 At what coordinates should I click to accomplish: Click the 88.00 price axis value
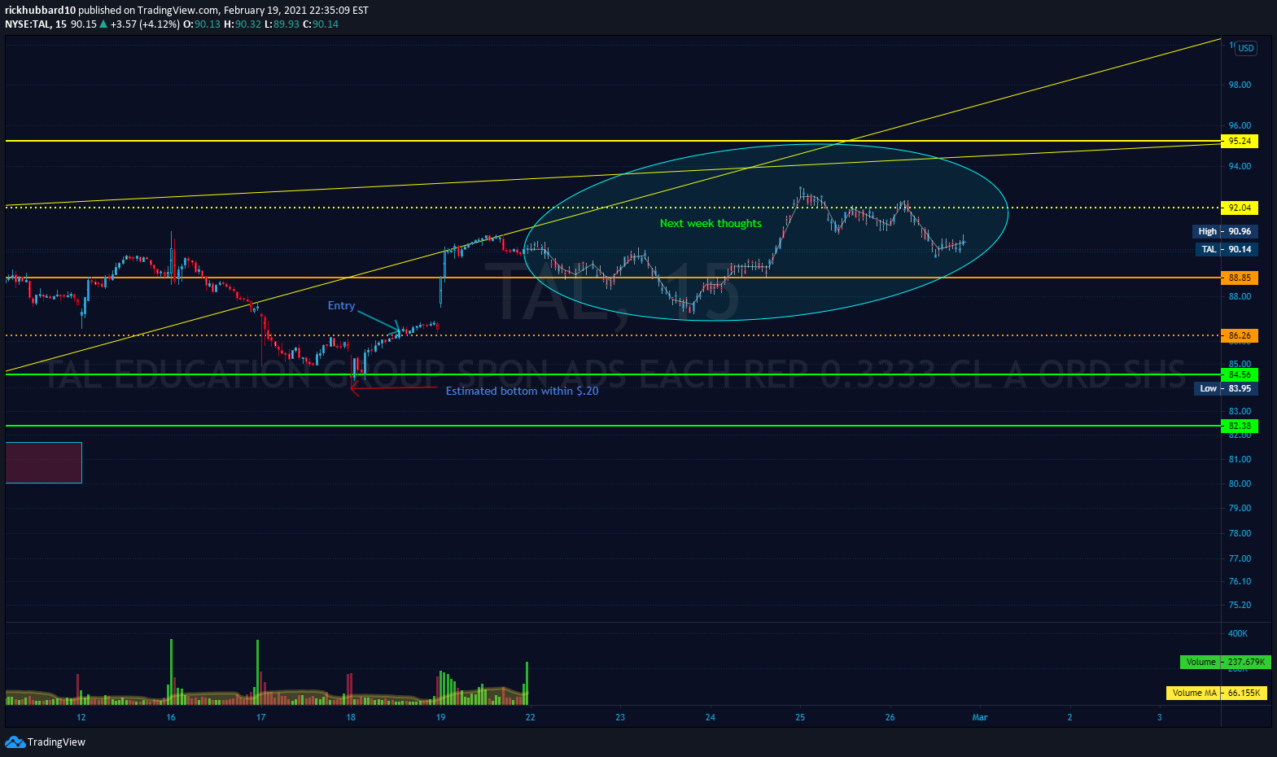click(1240, 296)
